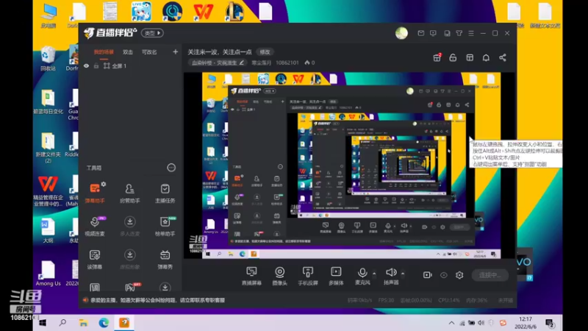Open the message feedback icon in title bar
This screenshot has width=588, height=331.
click(x=433, y=33)
